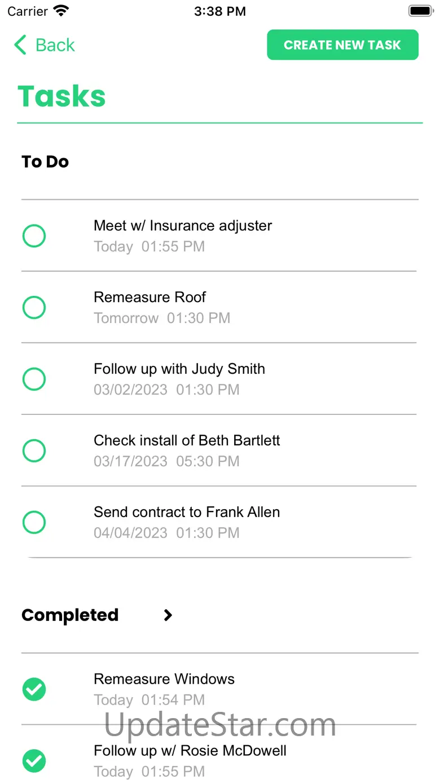440x783 pixels.
Task: Open the Meet w/ Insurance adjuster task
Action: click(x=219, y=236)
